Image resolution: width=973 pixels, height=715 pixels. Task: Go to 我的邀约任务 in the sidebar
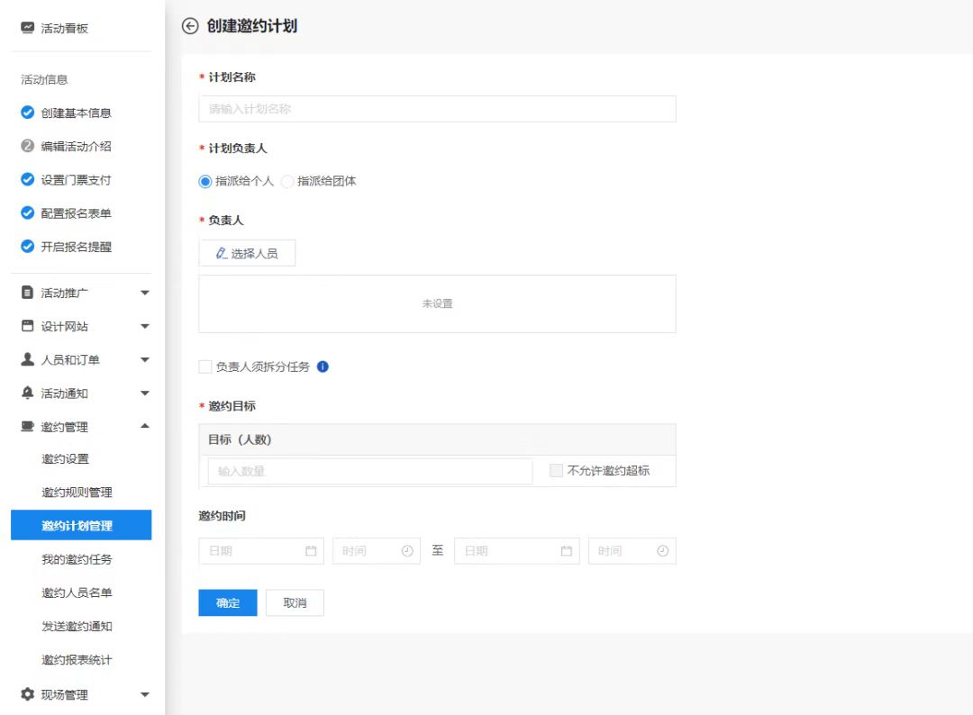(x=77, y=559)
